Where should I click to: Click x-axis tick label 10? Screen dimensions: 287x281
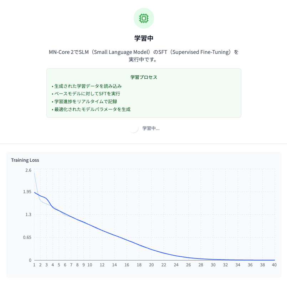click(x=90, y=265)
